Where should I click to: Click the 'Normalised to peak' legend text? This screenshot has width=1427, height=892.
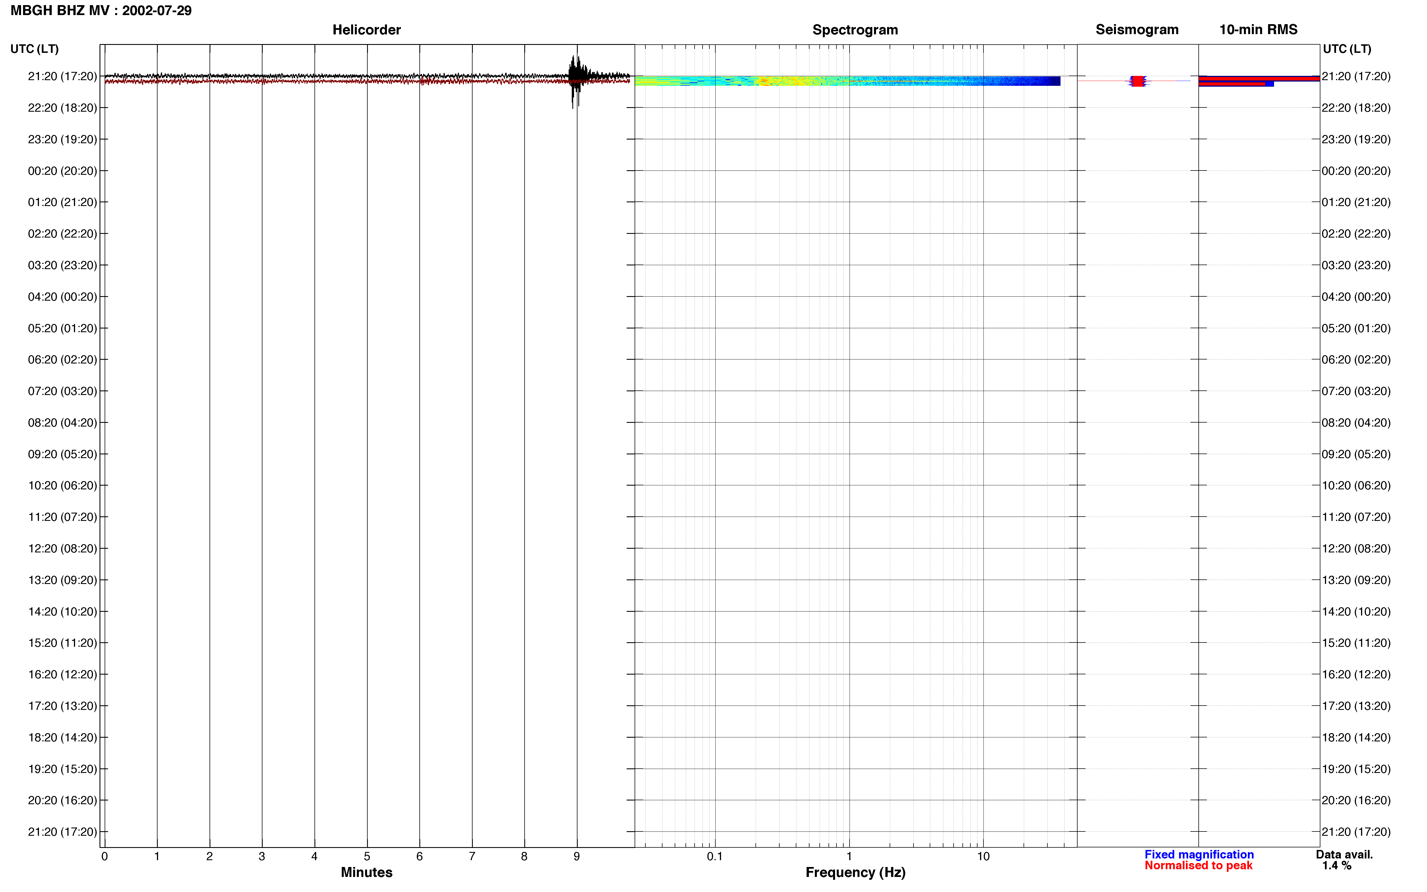[1198, 866]
